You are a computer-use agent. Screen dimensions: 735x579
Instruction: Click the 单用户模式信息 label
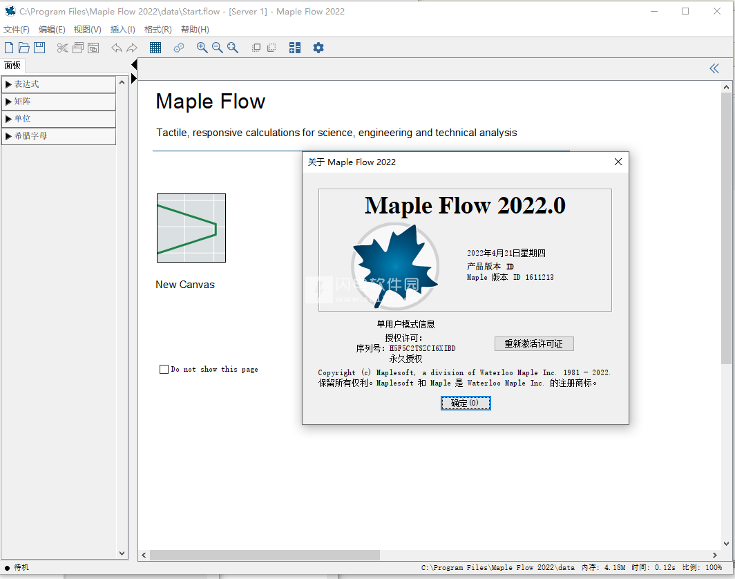[405, 324]
